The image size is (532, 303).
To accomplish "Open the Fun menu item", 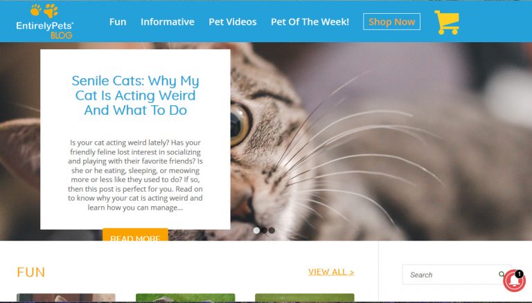I will [x=118, y=21].
